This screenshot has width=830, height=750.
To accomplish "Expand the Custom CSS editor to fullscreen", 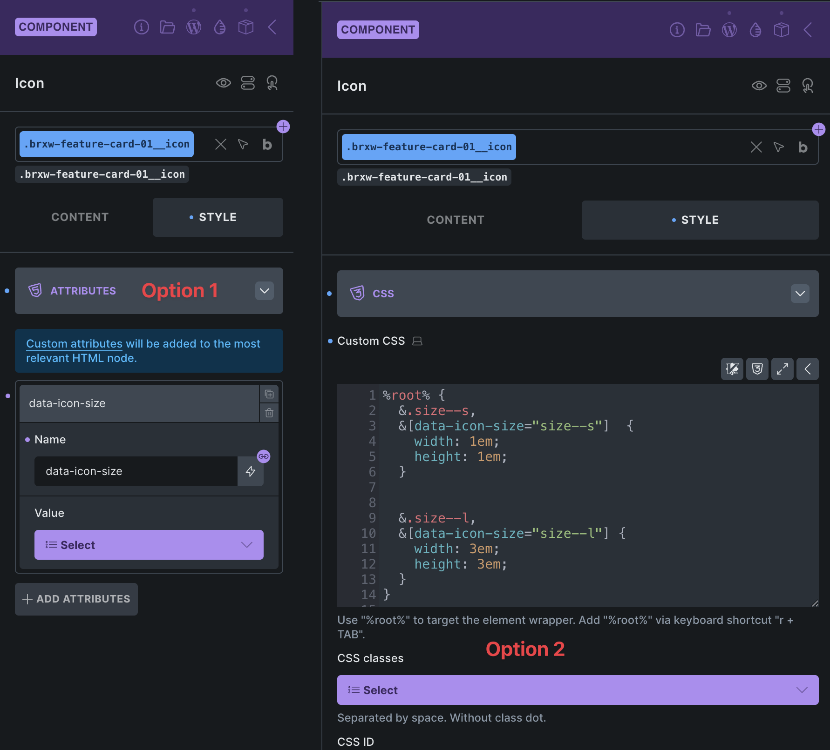I will coord(782,369).
